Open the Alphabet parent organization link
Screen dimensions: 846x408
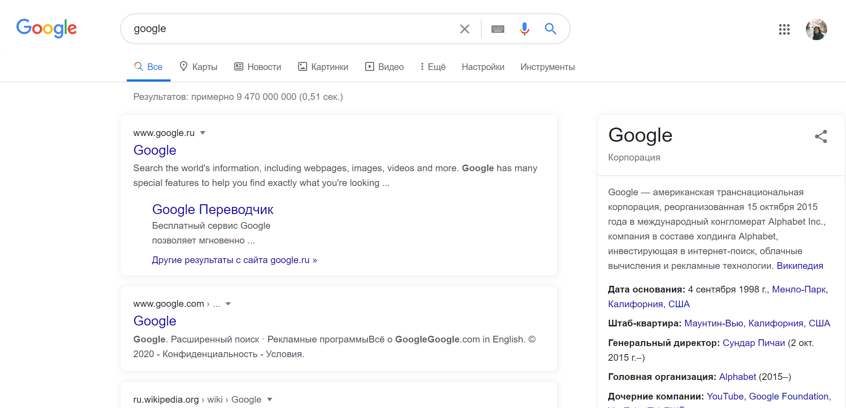tap(738, 377)
